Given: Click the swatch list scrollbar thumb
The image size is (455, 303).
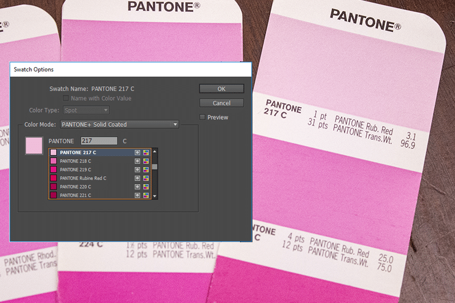Looking at the screenshot, I should (x=155, y=167).
